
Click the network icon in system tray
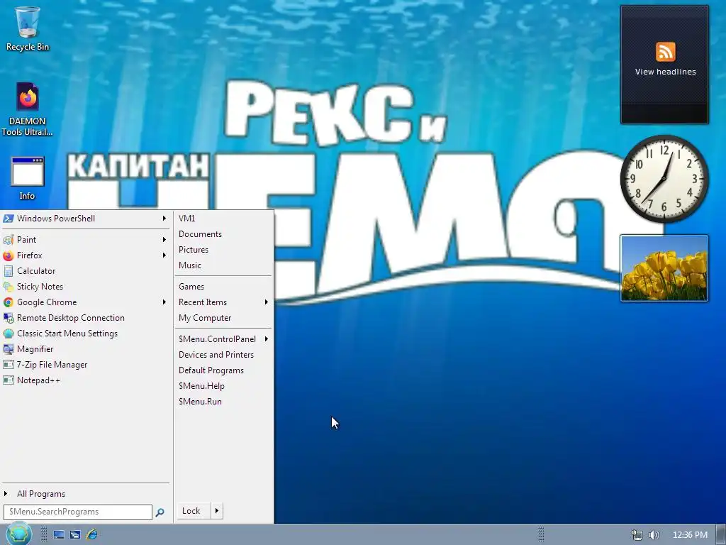coord(637,535)
